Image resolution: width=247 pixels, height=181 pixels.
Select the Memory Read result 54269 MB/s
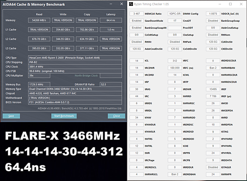point(39,20)
